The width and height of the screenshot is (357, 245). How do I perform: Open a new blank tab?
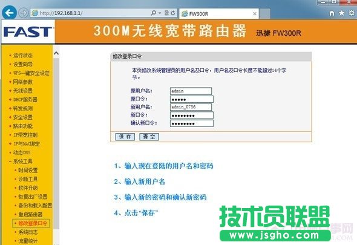[265, 13]
